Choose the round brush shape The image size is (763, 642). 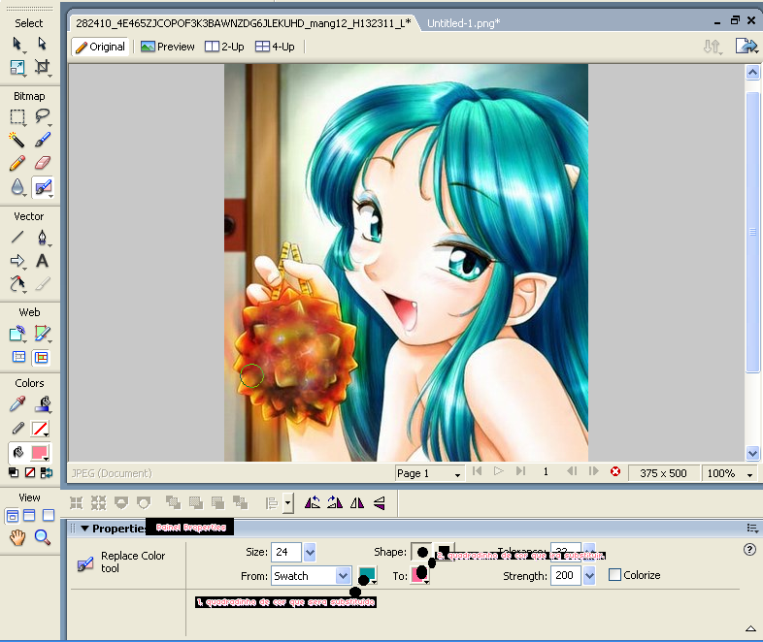[x=421, y=552]
